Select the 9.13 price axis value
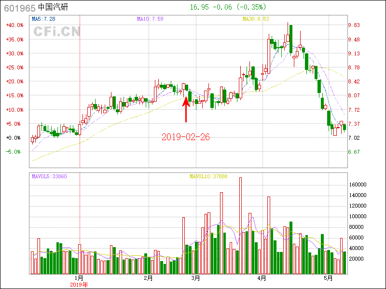Screen dimensions: 386x289 [x=354, y=53]
